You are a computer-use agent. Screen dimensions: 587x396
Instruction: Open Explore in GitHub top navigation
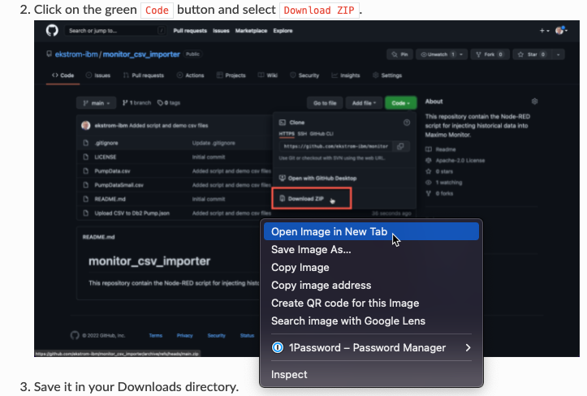coord(283,31)
